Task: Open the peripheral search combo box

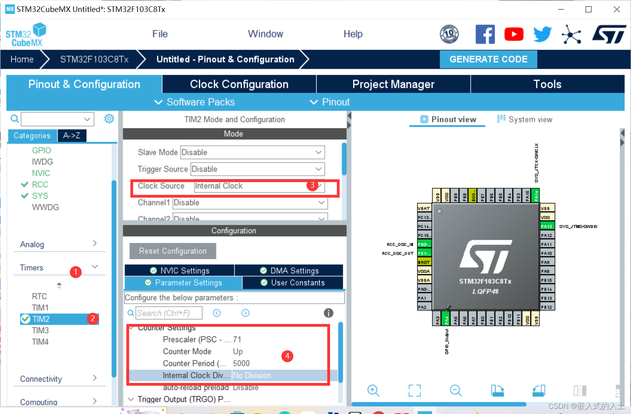Action: coord(57,119)
